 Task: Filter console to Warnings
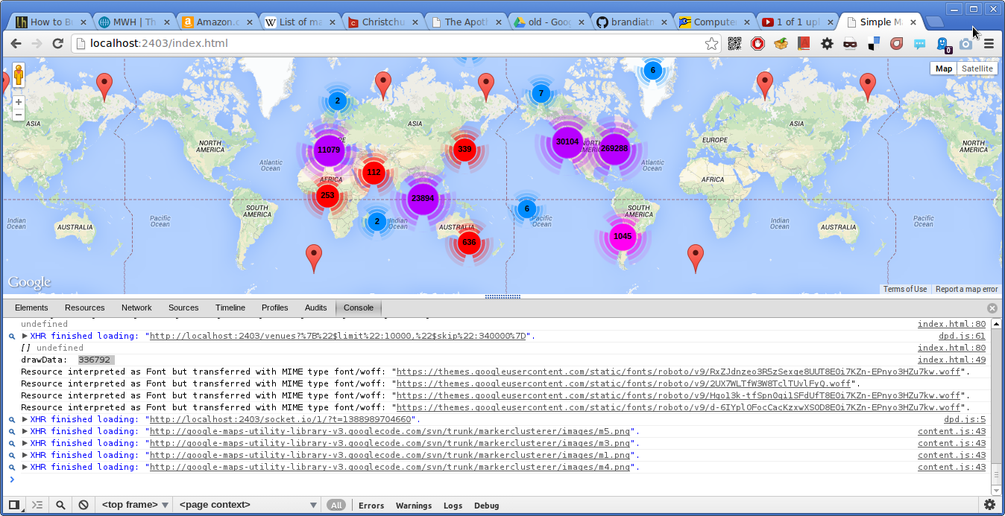pyautogui.click(x=414, y=506)
